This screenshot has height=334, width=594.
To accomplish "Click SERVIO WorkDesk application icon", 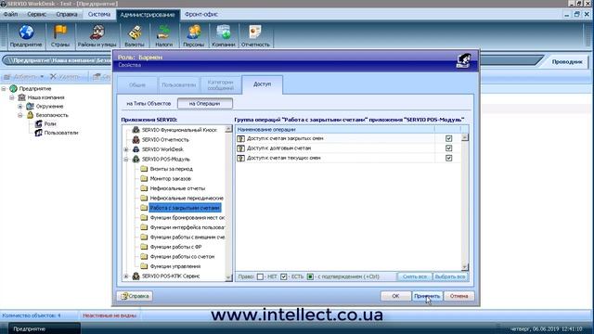I will tap(136, 149).
